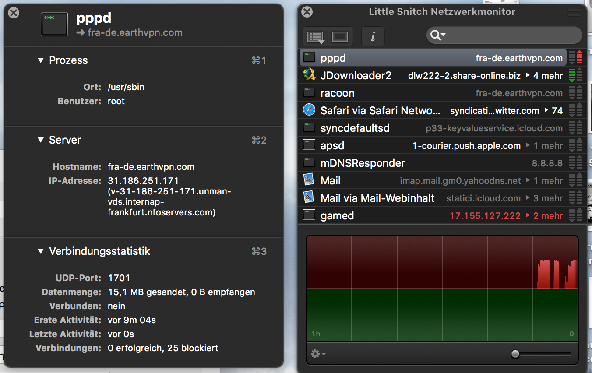Image resolution: width=592 pixels, height=373 pixels.
Task: Click the traffic diagram view button
Action: tap(340, 37)
